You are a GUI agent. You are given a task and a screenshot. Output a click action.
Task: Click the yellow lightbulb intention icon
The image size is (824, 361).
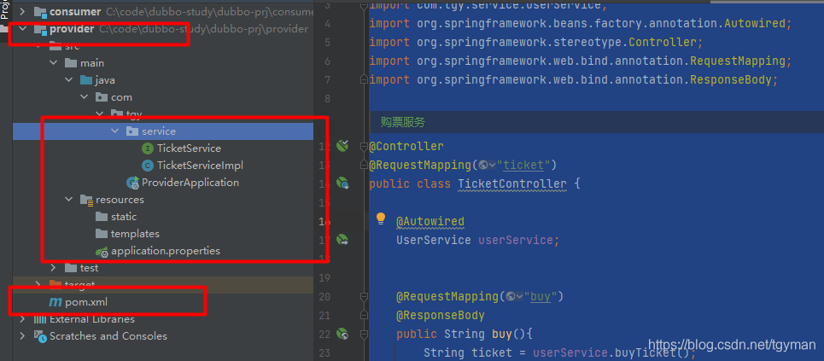click(381, 219)
